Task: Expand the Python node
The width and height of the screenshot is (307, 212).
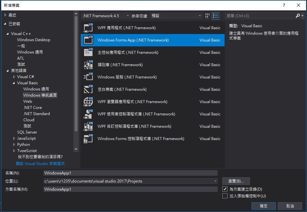Action: coord(14,145)
